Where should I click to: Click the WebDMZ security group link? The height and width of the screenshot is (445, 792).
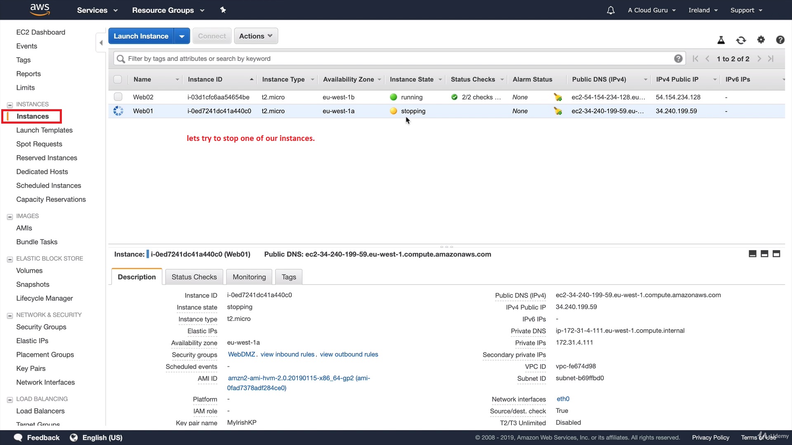(241, 354)
